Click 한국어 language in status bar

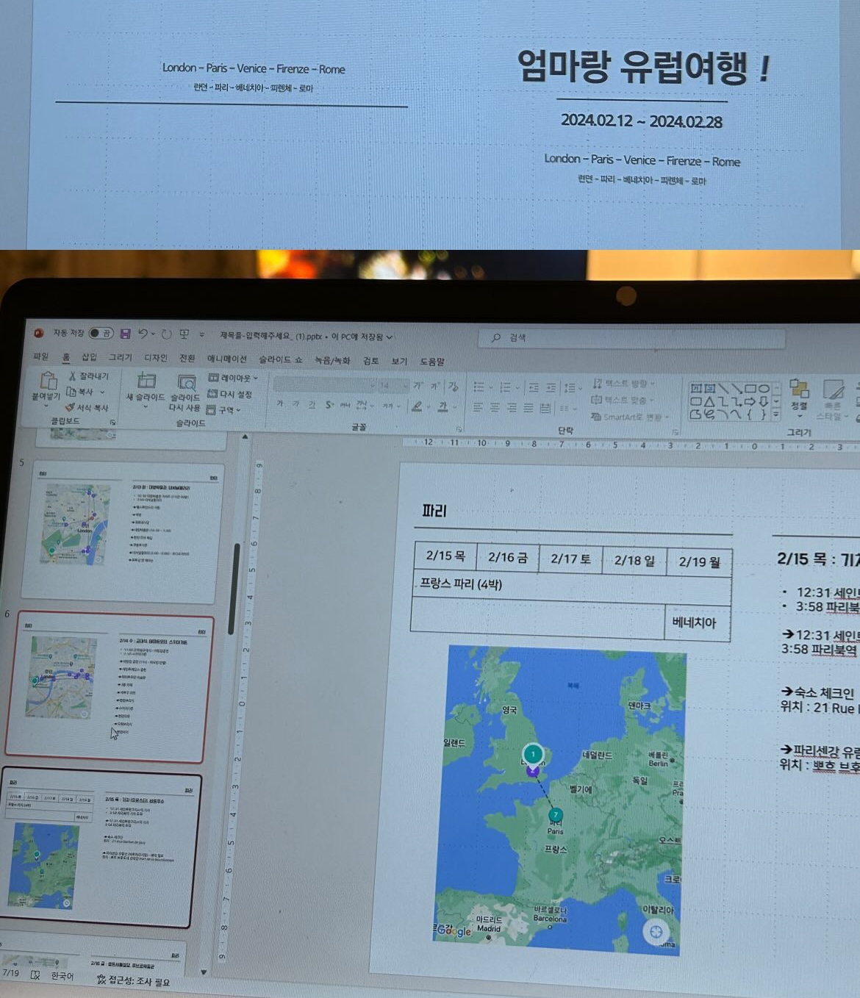point(62,976)
